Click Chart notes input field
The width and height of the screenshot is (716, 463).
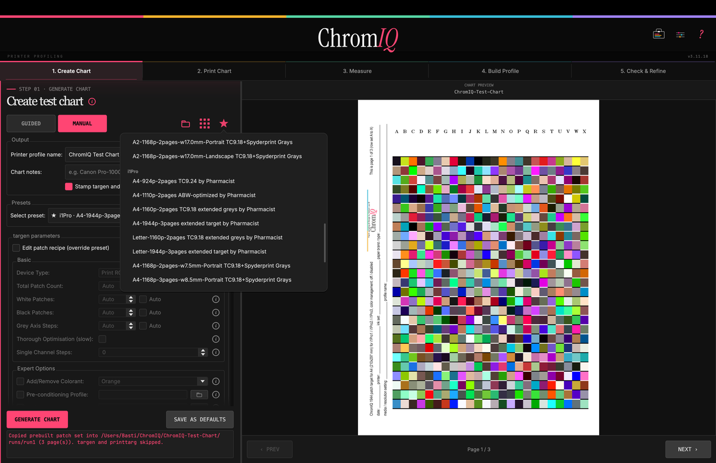click(x=92, y=172)
